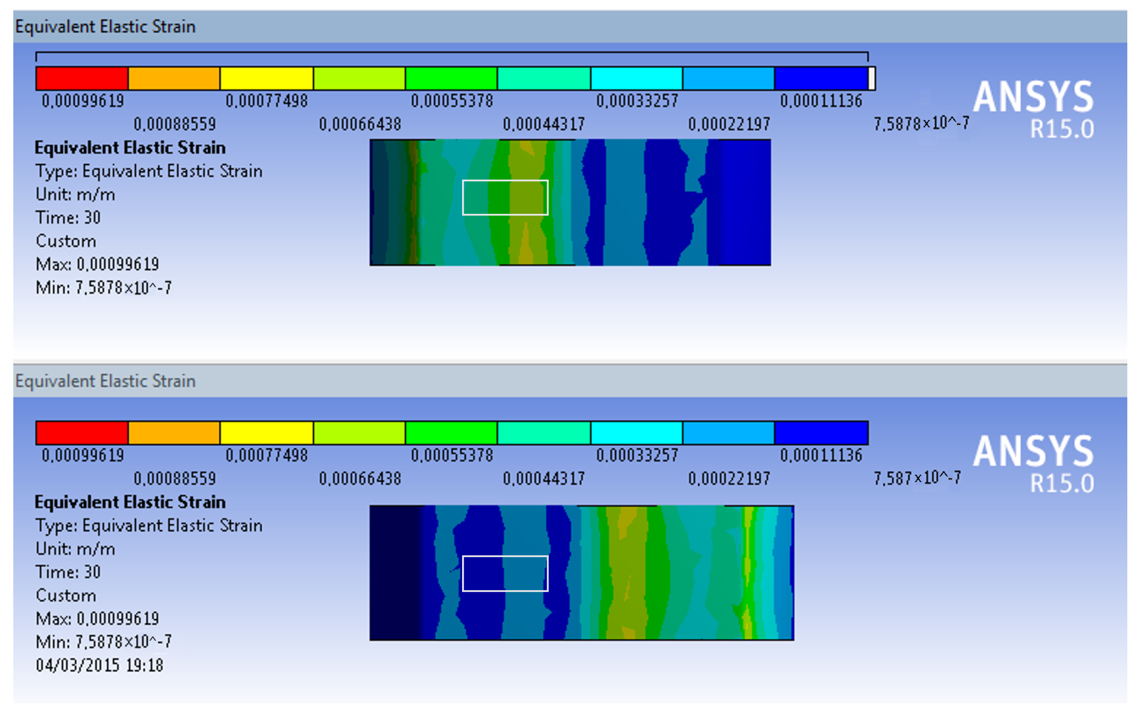Viewport: 1141px width, 719px height.
Task: Select the cyan swatch of the upper legend
Action: (637, 79)
